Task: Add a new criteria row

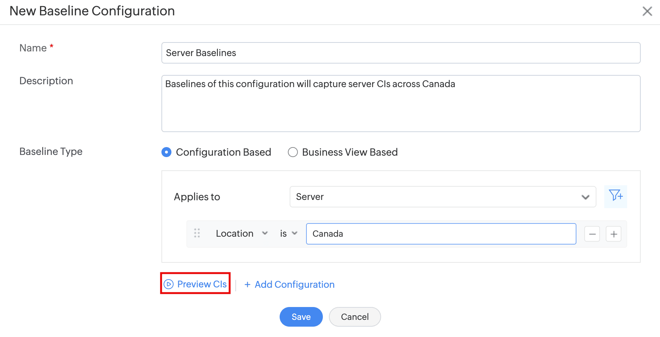Action: 614,234
